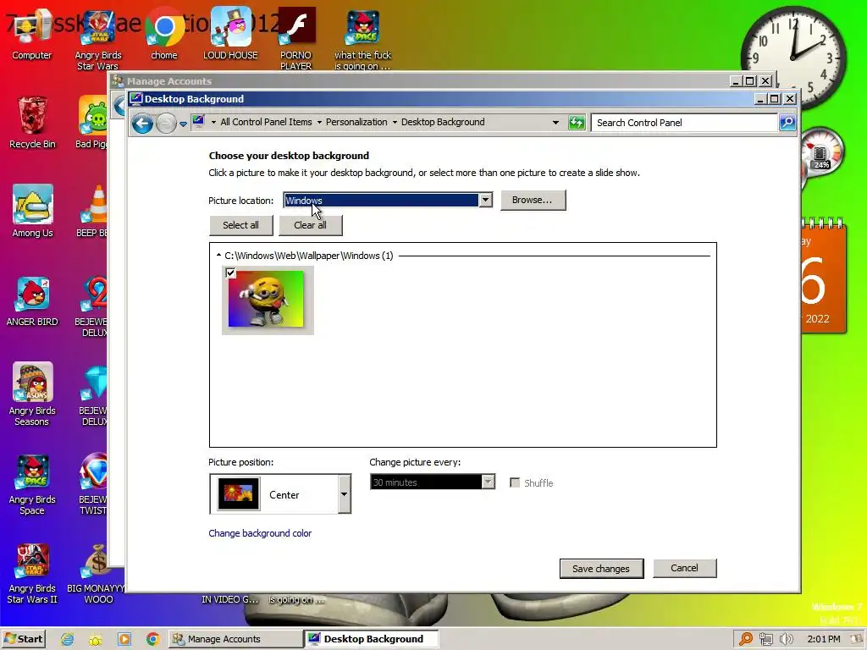Click the analog clock desktop gadget

pos(793,57)
